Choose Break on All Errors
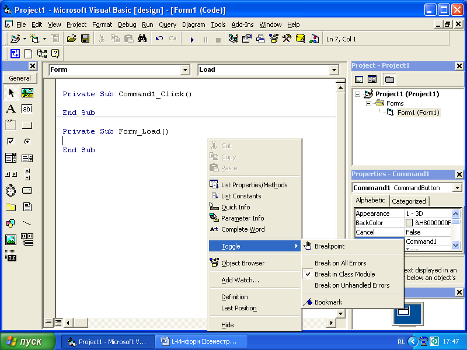467x350 pixels. (340, 263)
